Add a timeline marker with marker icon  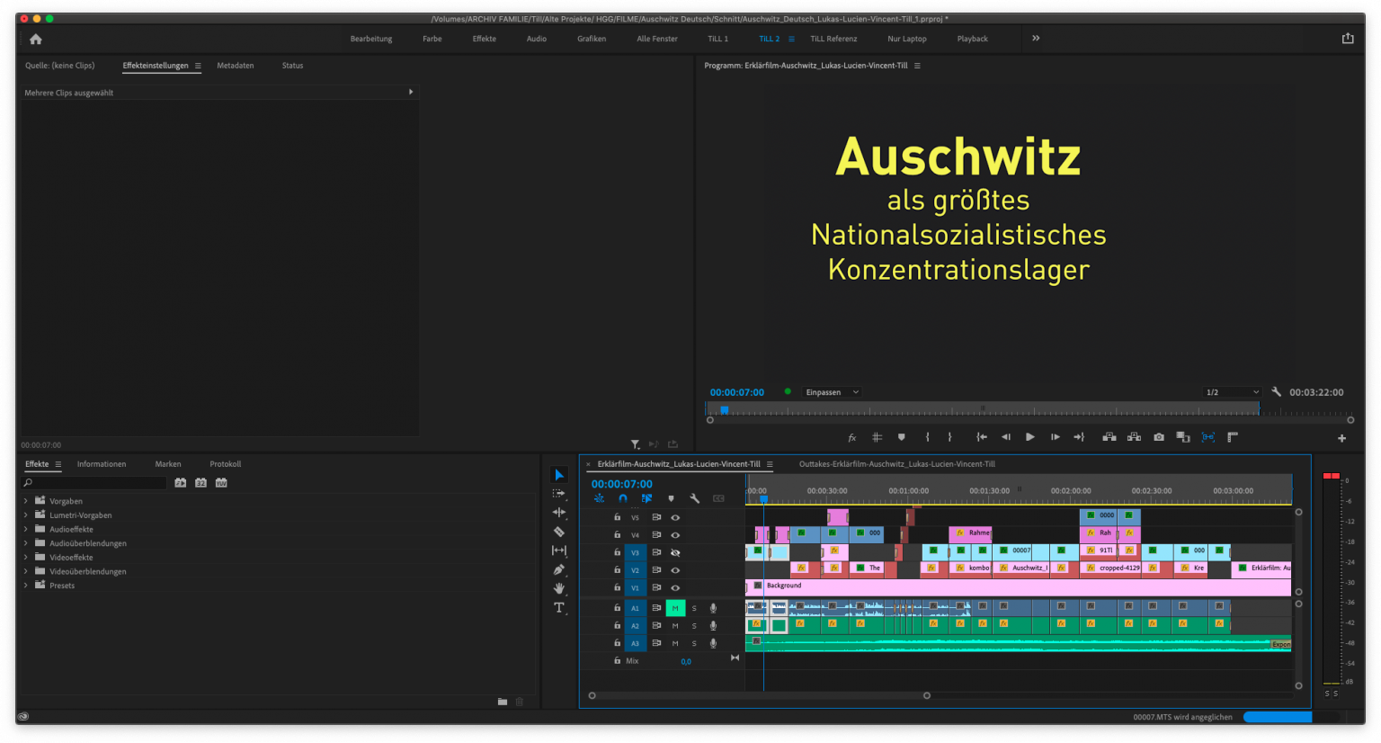(x=671, y=498)
